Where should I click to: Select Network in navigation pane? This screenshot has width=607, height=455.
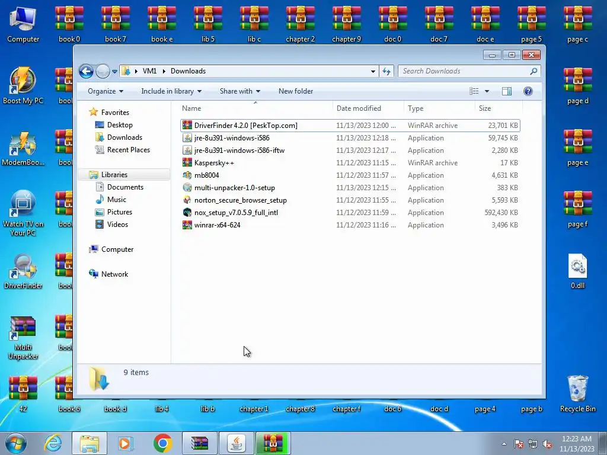(114, 274)
